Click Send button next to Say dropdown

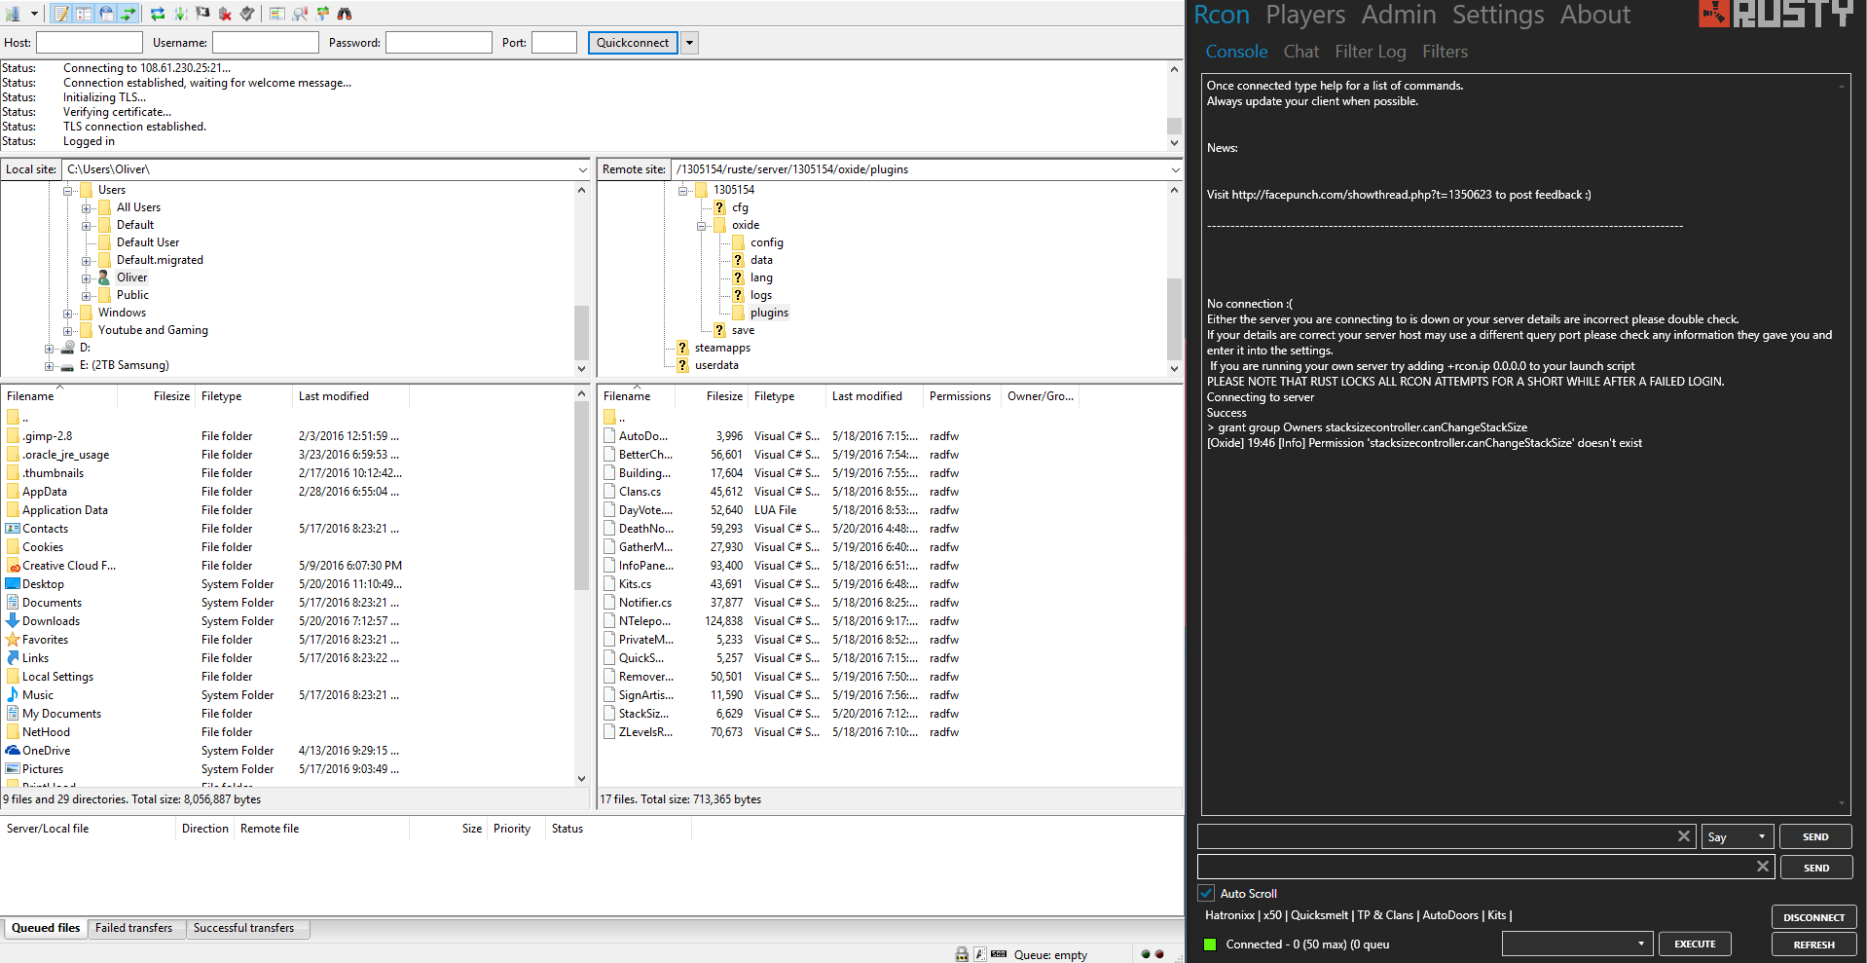click(1815, 836)
